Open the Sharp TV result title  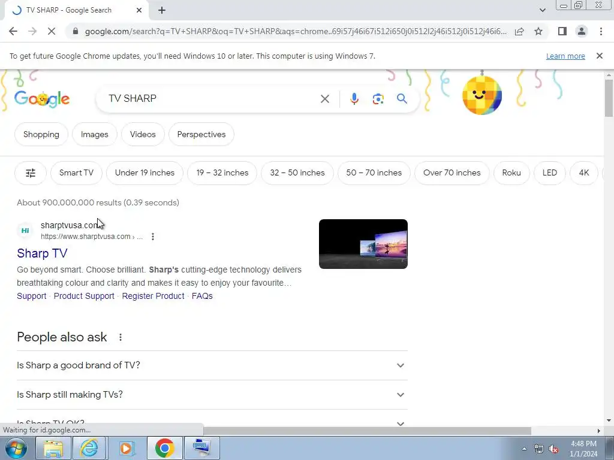[42, 253]
